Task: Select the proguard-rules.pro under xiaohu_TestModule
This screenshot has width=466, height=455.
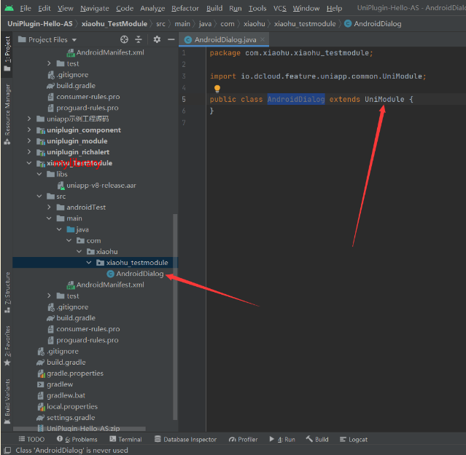Action: point(83,340)
